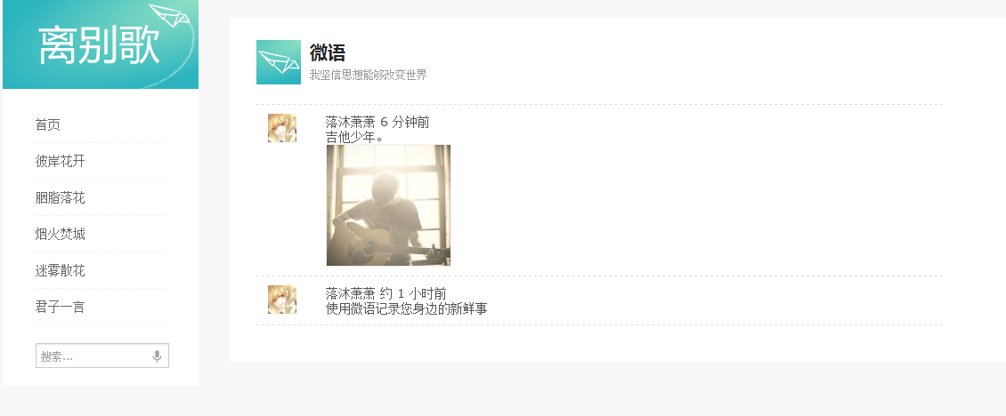Click avatar of the 吉他少年 post

pos(282,128)
